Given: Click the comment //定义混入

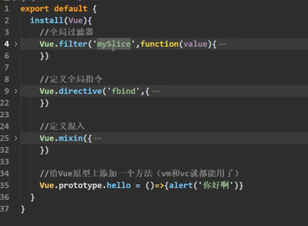Looking at the screenshot, I should tap(62, 127).
